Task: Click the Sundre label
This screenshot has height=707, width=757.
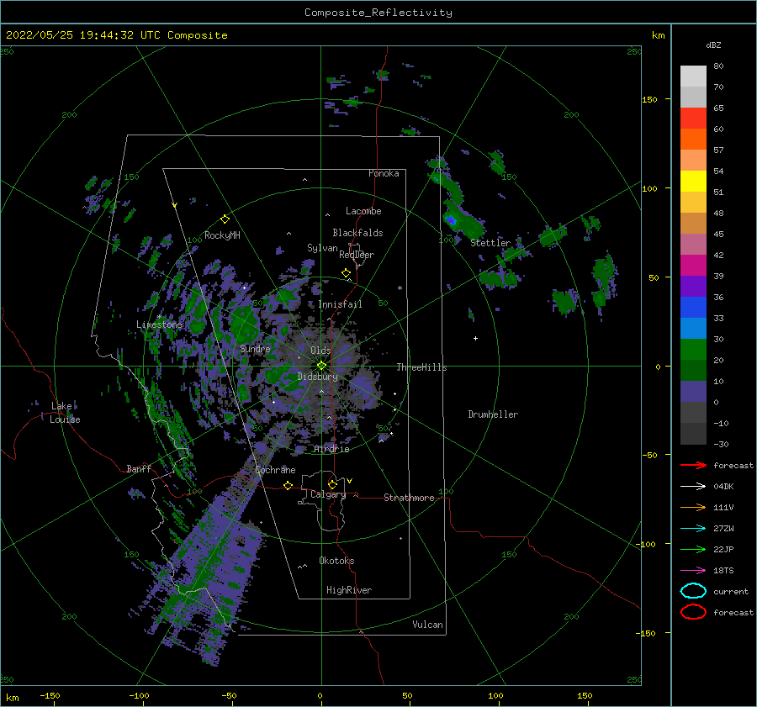Action: click(x=255, y=349)
